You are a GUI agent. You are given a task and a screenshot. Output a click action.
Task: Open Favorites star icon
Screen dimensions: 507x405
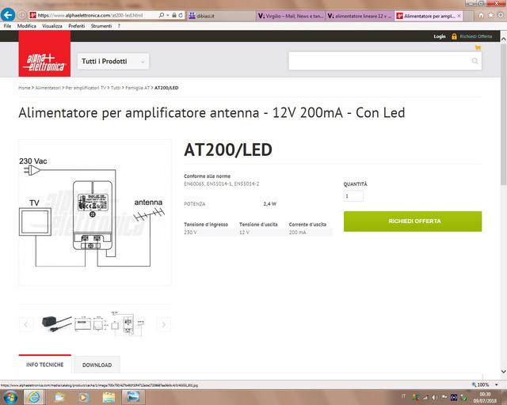(x=491, y=15)
